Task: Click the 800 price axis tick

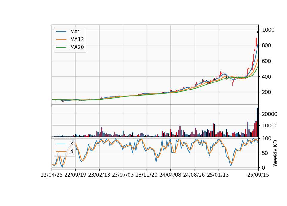Action: [266, 45]
